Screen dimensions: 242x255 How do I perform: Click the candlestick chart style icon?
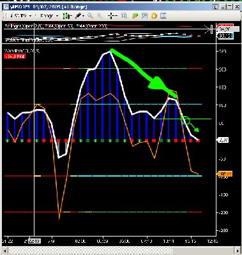pyautogui.click(x=66, y=16)
